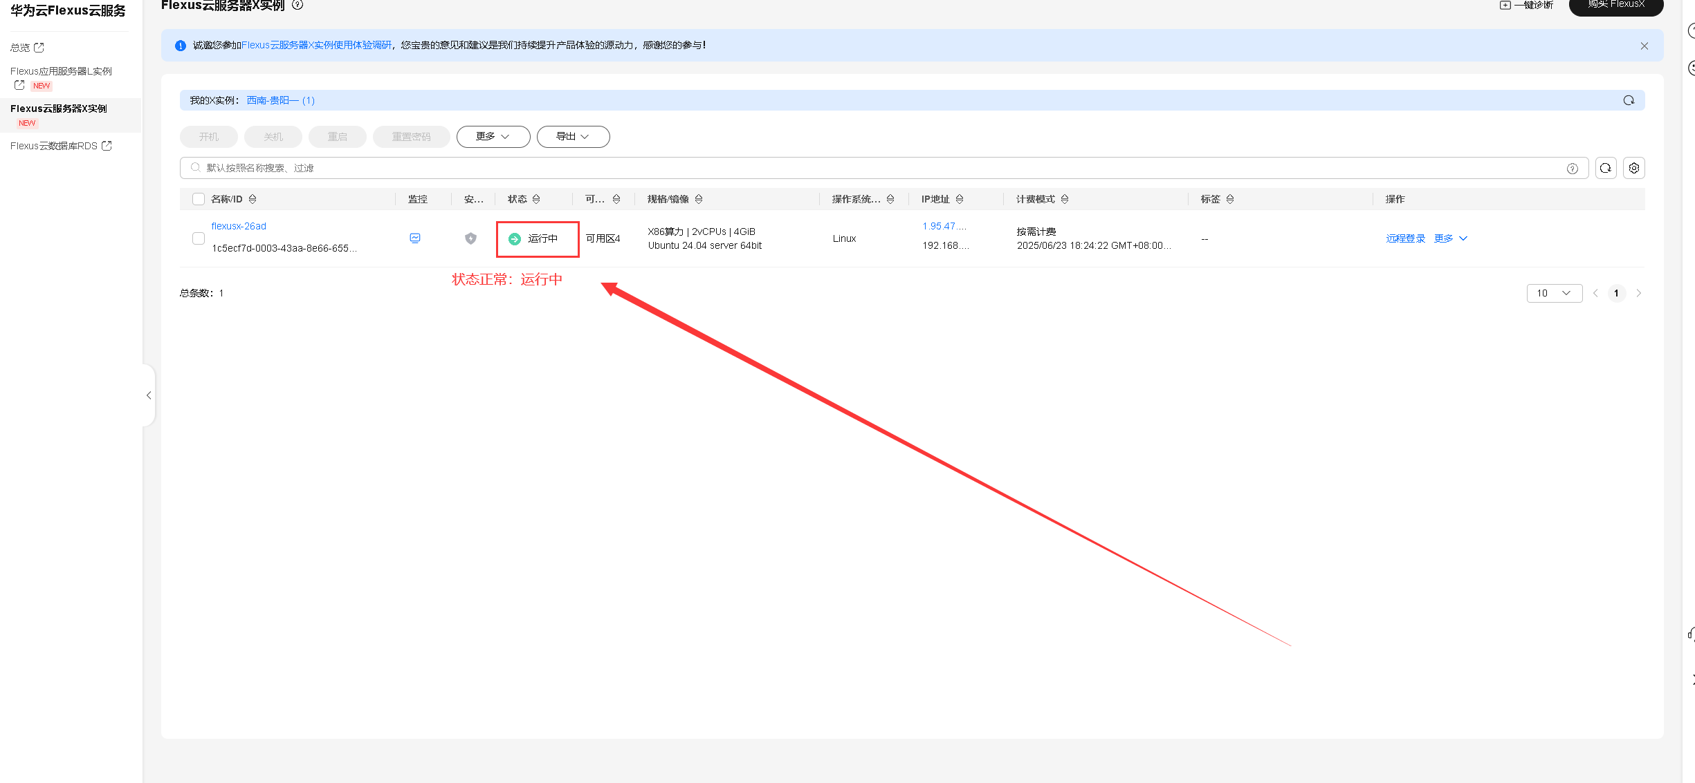Screen dimensions: 1695x783
Task: Open monitoring icon for flexusx-26ad
Action: point(415,238)
